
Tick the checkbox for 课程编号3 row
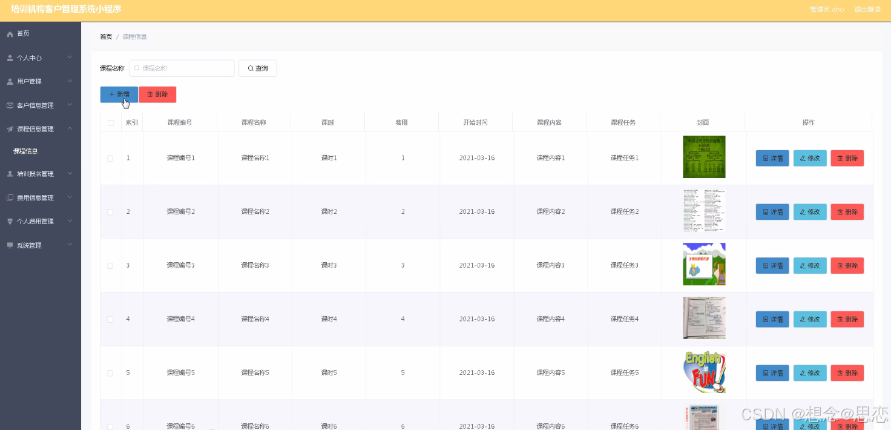110,266
